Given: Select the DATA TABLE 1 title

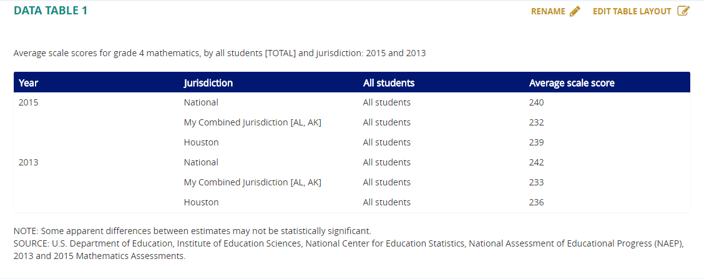Looking at the screenshot, I should (51, 11).
